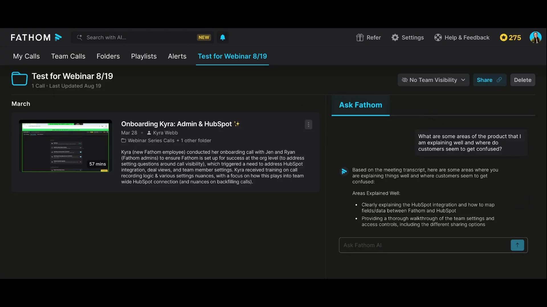The image size is (547, 307).
Task: Click the sparkle icon next to call title
Action: coord(237,124)
